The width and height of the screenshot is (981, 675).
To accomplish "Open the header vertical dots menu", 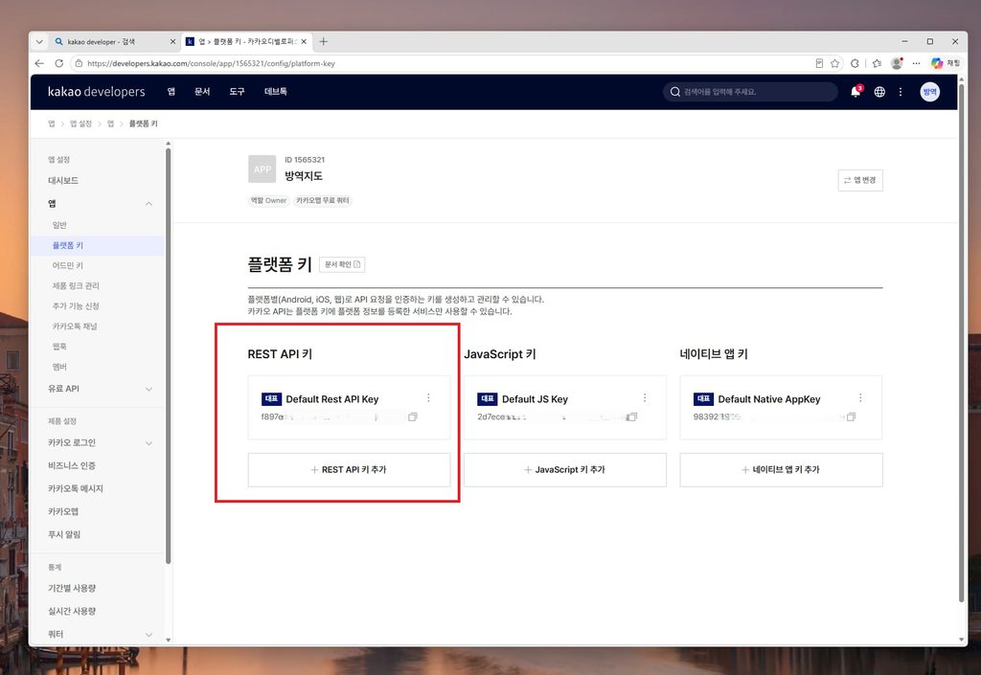I will pos(901,92).
